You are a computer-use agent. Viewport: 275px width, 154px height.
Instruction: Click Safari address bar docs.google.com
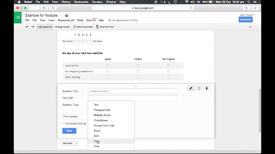(x=143, y=8)
